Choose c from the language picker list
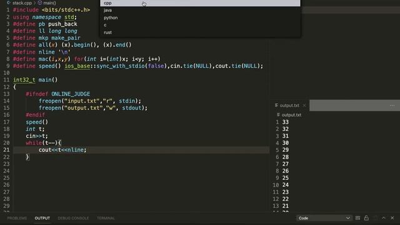 200,25
